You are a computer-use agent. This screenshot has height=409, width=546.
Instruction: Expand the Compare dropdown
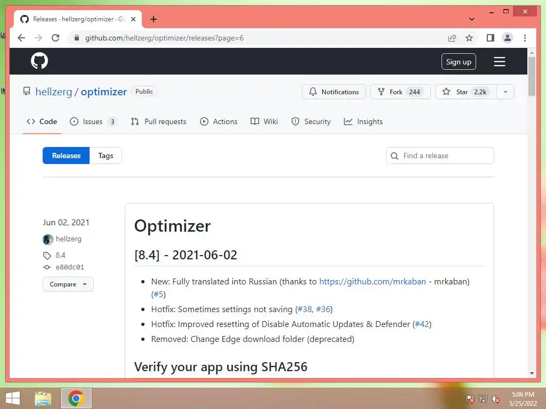click(68, 284)
